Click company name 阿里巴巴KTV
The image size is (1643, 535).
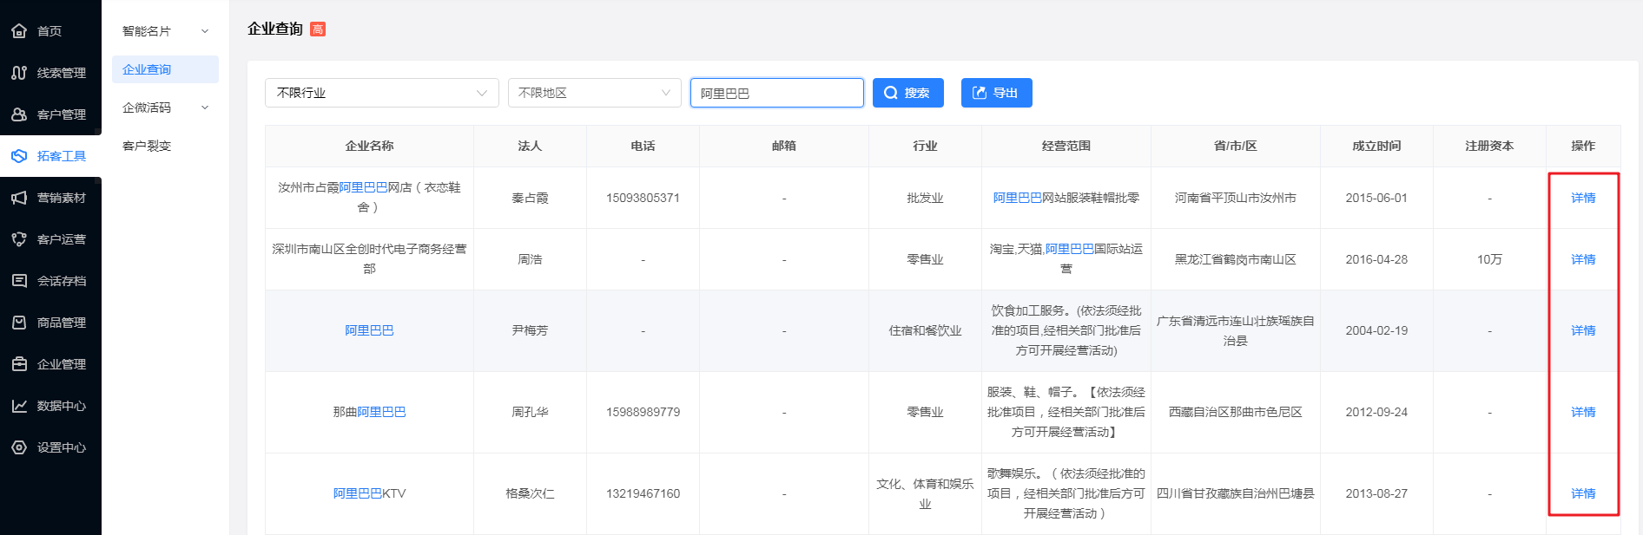tap(369, 493)
